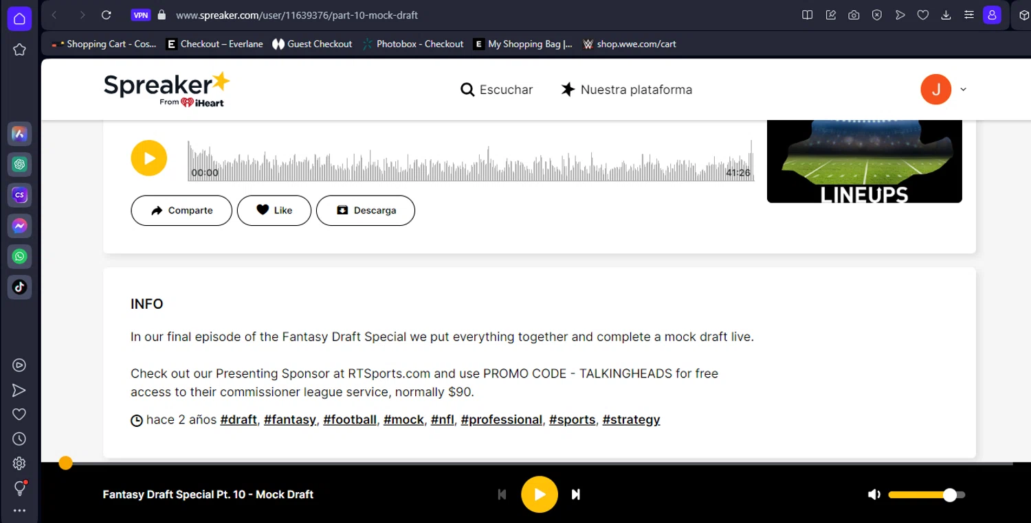Image resolution: width=1031 pixels, height=523 pixels.
Task: Open sidebar settings gear
Action: 19,463
